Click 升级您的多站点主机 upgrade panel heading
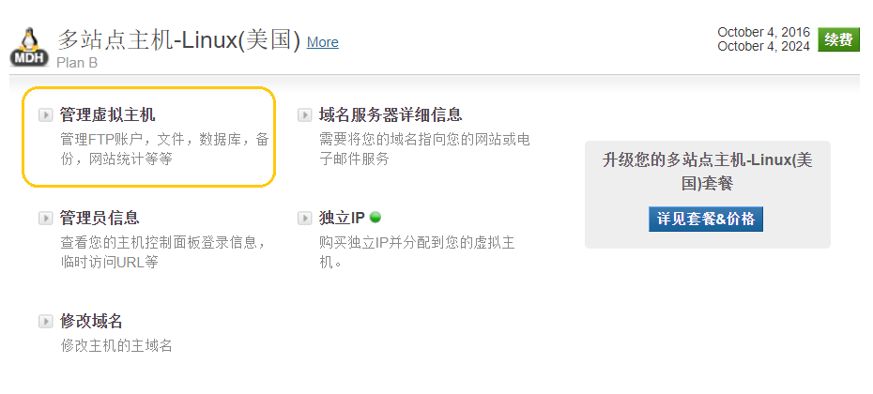873x394 pixels. [x=707, y=172]
